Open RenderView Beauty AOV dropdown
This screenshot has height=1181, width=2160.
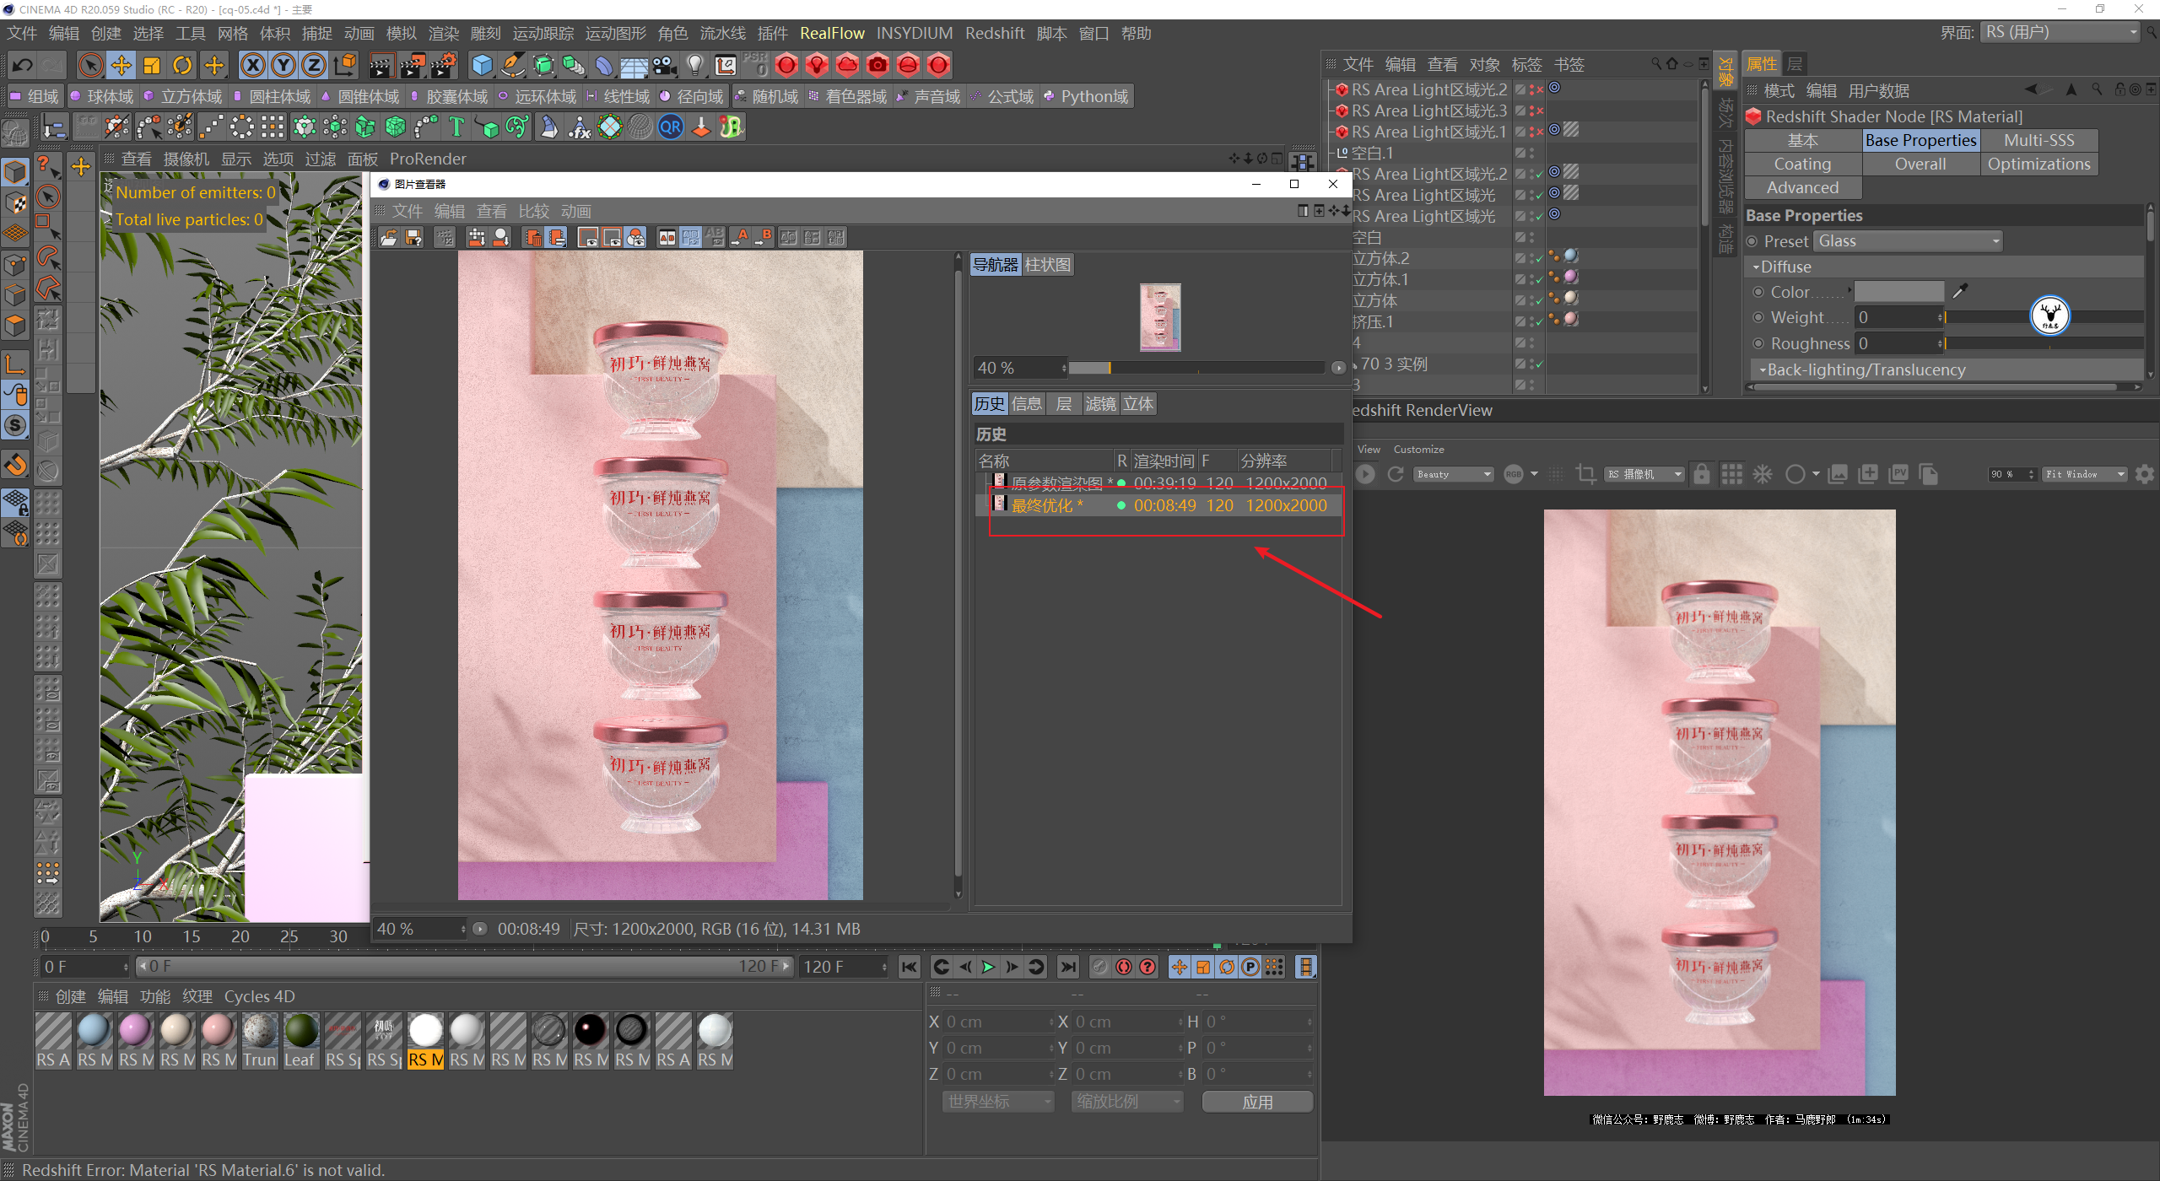(x=1453, y=474)
